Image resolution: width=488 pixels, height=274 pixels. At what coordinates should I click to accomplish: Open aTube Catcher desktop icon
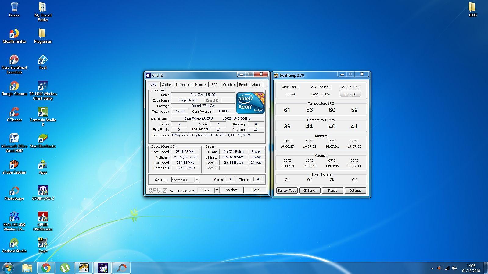tap(14, 167)
